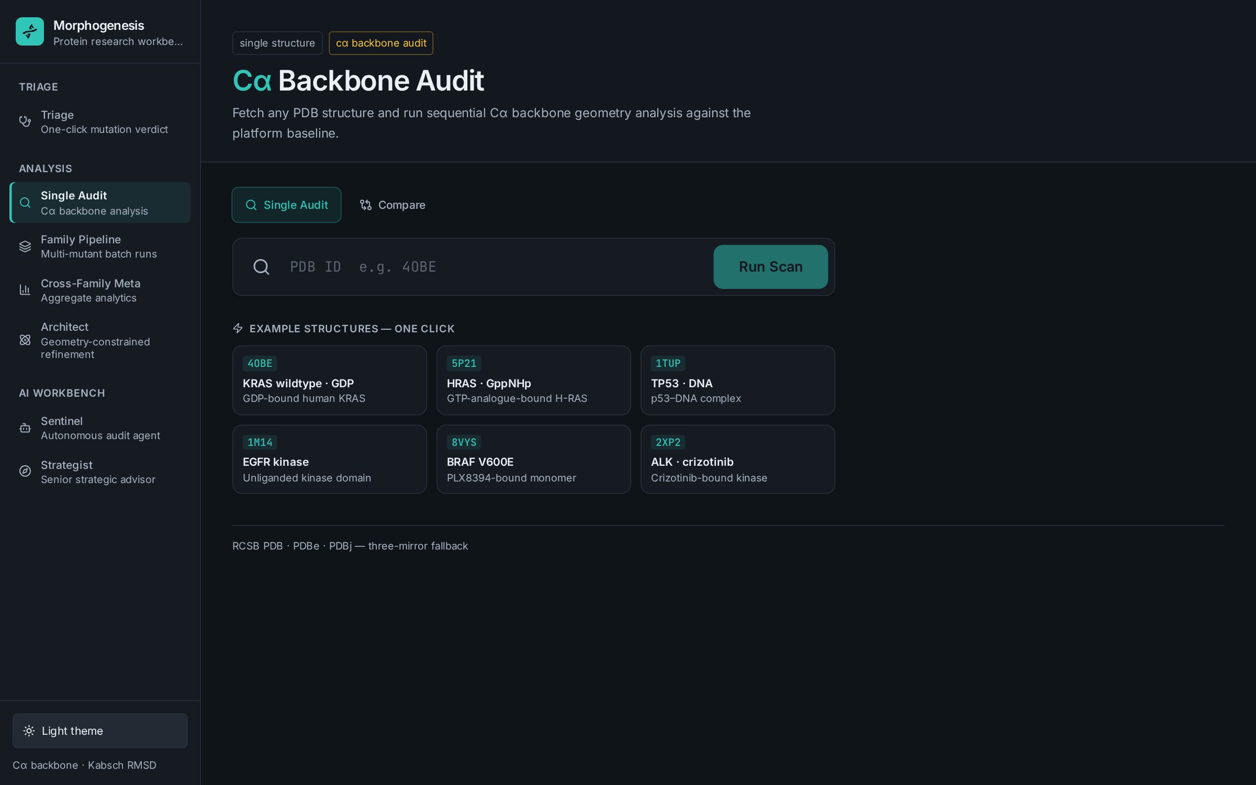Click the Compare tab's branch icon
The image size is (1256, 785).
tap(366, 205)
